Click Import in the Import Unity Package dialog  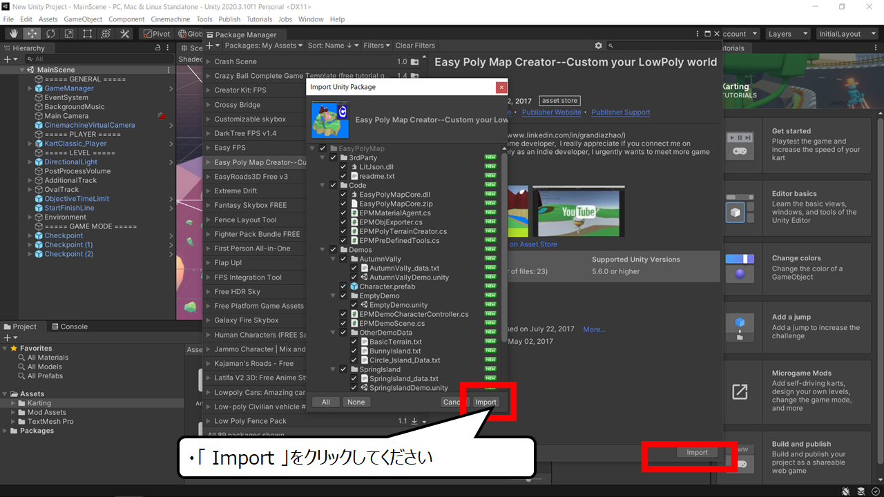[486, 402]
